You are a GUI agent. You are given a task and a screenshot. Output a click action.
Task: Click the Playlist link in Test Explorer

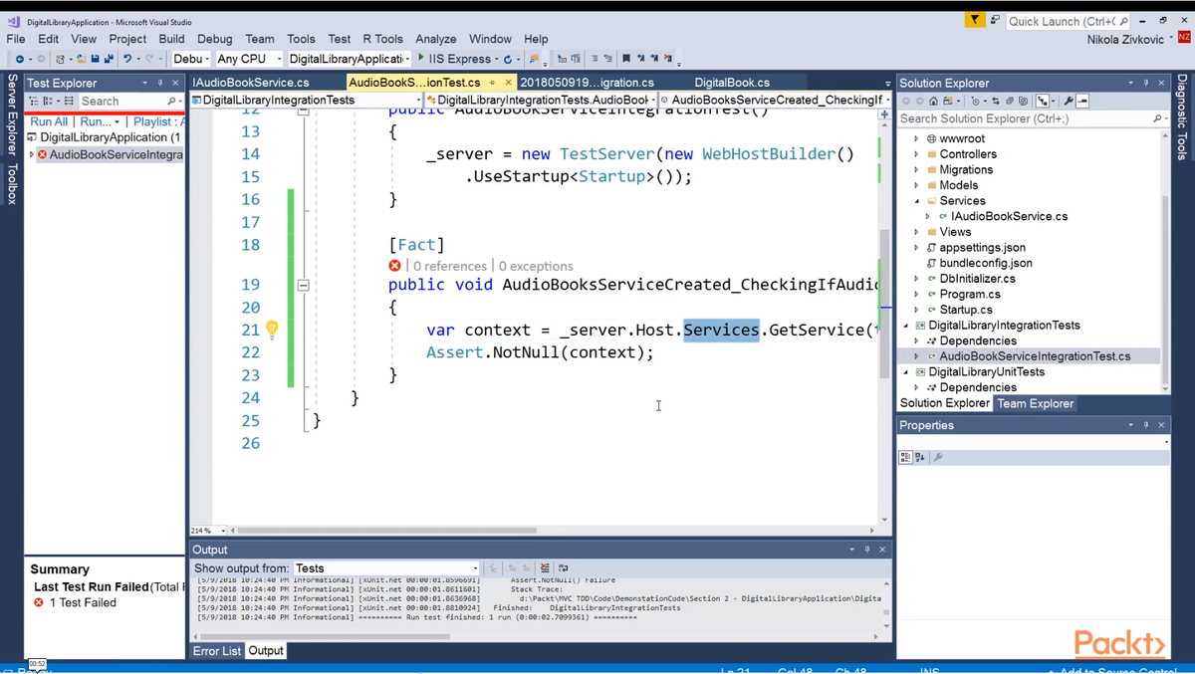157,121
